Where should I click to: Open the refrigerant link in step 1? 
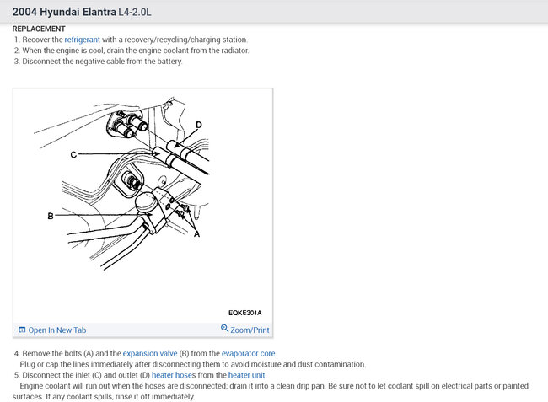pos(82,40)
